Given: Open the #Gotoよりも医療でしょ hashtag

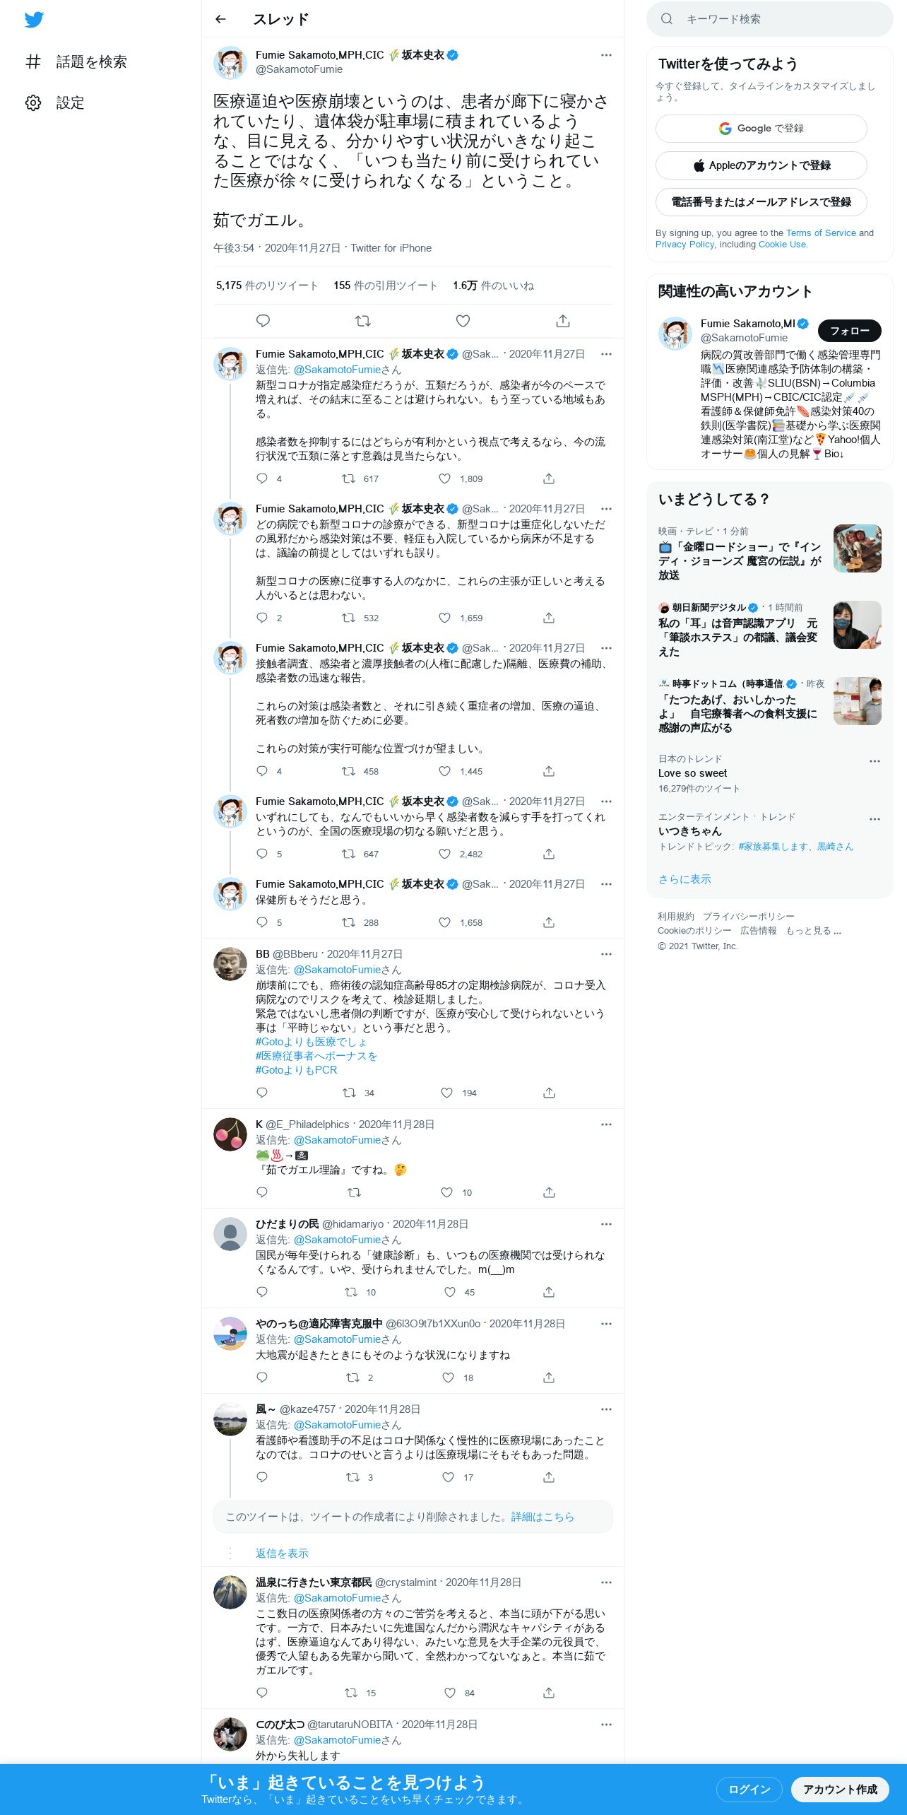Looking at the screenshot, I should pyautogui.click(x=311, y=1042).
